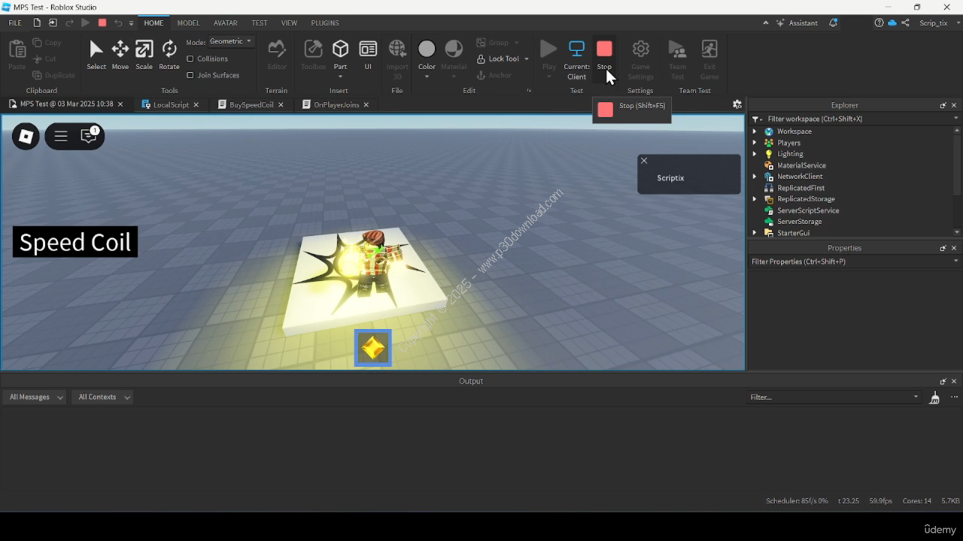Image resolution: width=963 pixels, height=541 pixels.
Task: Open the UI insert tool
Action: tap(368, 56)
